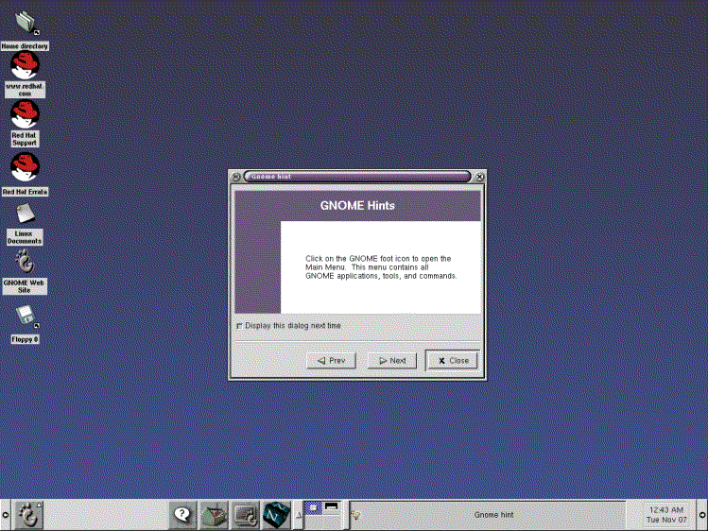Go to the previous hint
Screen dimensions: 708x531
coord(332,361)
